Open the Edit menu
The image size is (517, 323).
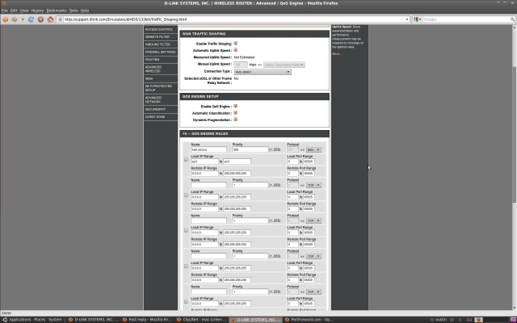coord(14,10)
